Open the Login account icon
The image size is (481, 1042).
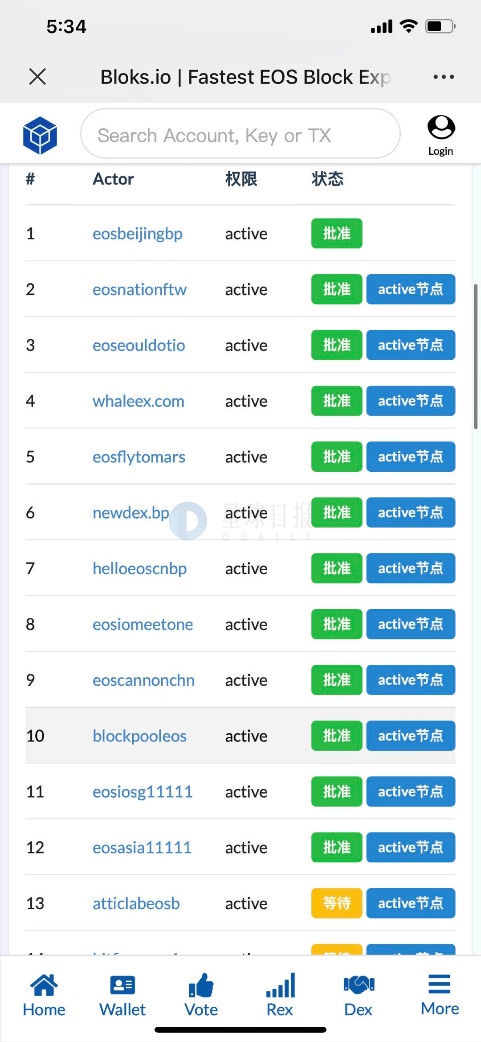pyautogui.click(x=441, y=136)
